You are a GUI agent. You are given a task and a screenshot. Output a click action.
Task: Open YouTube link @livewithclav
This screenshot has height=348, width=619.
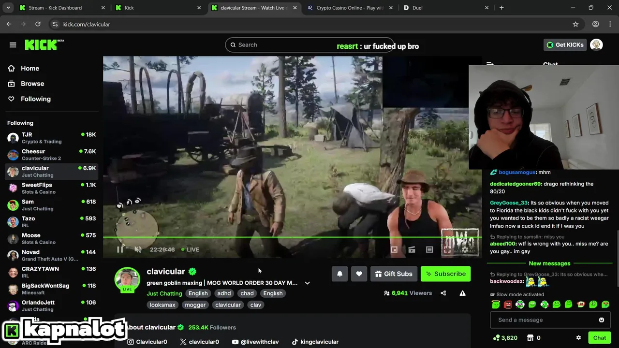pos(255,342)
